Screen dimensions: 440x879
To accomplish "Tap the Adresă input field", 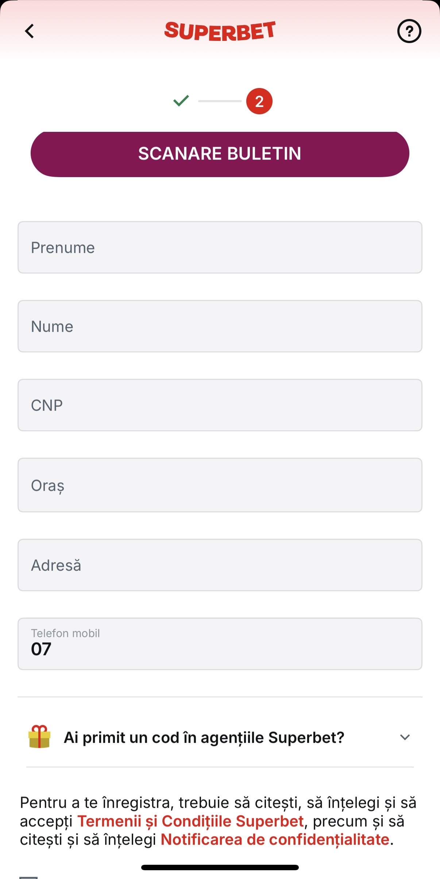I will 220,565.
